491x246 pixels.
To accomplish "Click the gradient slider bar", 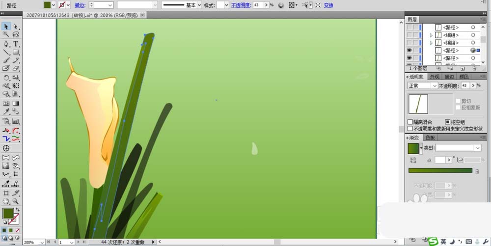I will tap(440, 170).
